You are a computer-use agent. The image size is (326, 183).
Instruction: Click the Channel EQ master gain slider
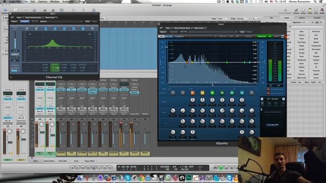point(15,40)
